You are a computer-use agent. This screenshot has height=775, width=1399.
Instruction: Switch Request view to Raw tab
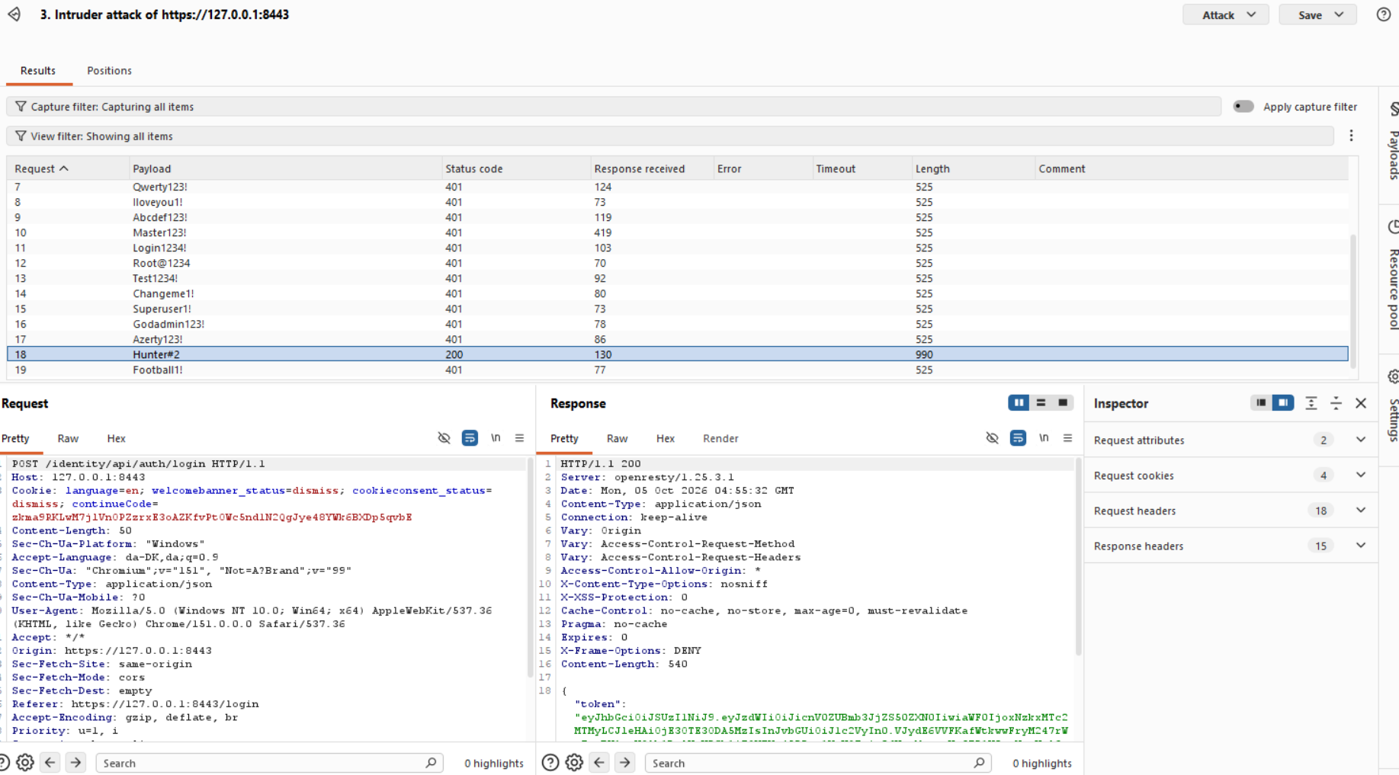point(68,438)
